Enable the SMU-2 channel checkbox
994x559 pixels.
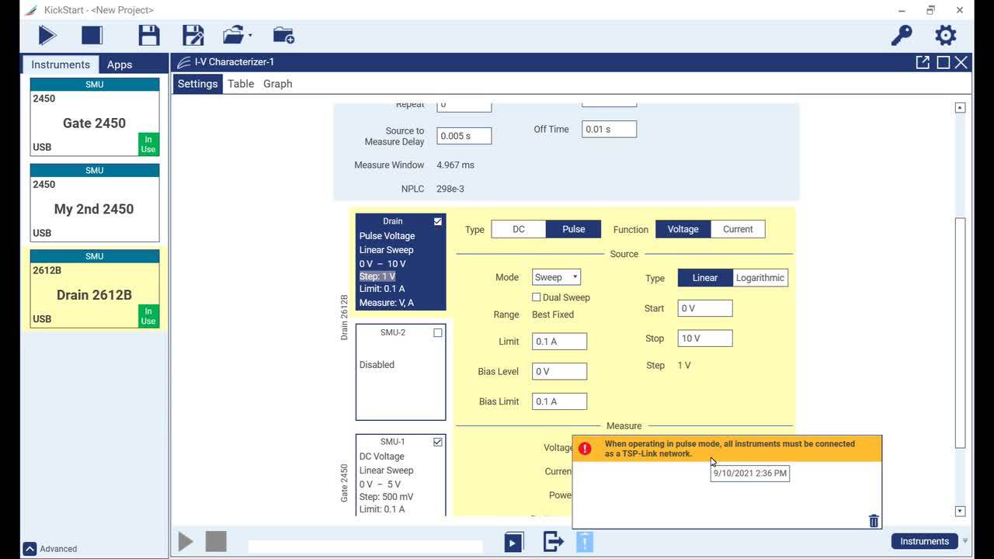pos(438,332)
